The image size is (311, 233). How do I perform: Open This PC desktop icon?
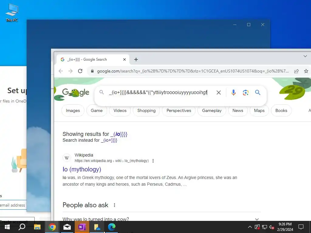(x=12, y=13)
